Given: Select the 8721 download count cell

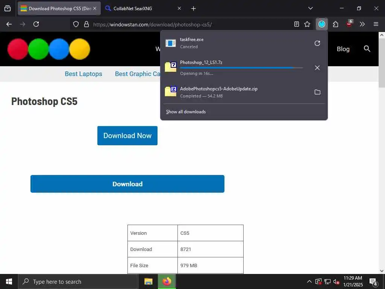Looking at the screenshot, I should 211,249.
